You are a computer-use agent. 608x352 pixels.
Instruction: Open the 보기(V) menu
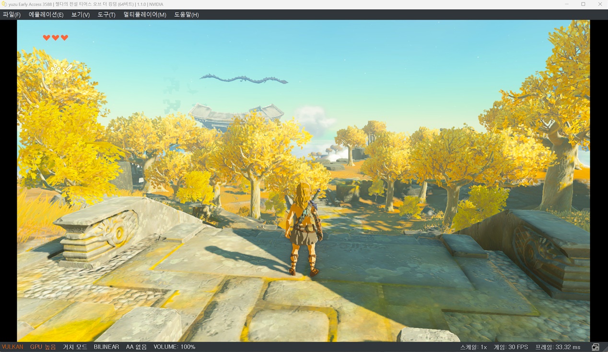point(81,15)
